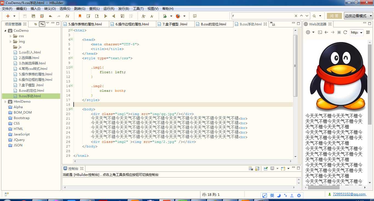Click the magnifier search icon
This screenshot has height=201, width=374.
click(x=314, y=16)
